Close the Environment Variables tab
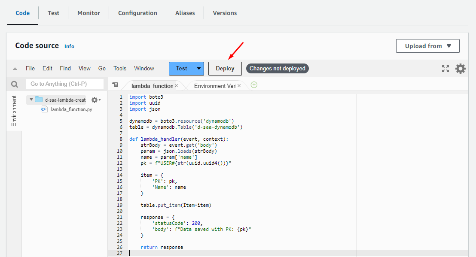 (x=239, y=86)
